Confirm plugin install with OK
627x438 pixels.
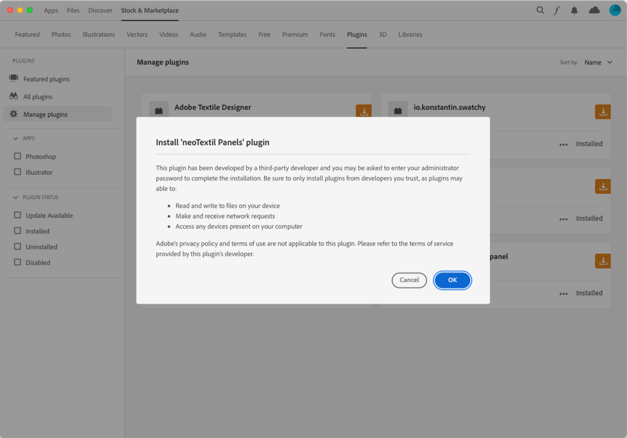click(453, 280)
